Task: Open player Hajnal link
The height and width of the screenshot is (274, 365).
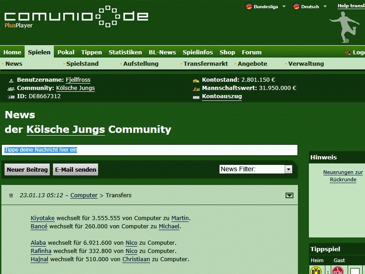Action: tap(39, 259)
